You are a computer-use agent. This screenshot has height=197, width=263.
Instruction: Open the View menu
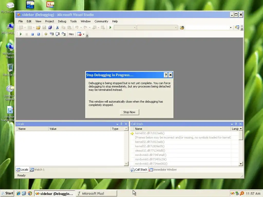[x=38, y=21]
